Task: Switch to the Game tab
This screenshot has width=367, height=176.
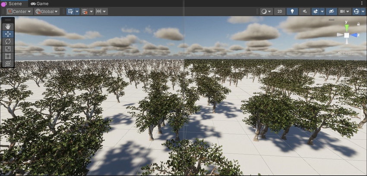Action: (40, 3)
